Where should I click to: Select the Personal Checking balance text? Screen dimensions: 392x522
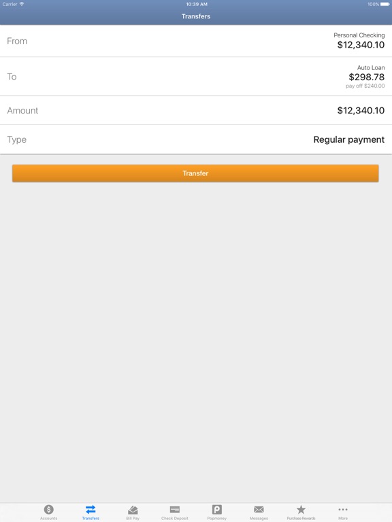[361, 45]
